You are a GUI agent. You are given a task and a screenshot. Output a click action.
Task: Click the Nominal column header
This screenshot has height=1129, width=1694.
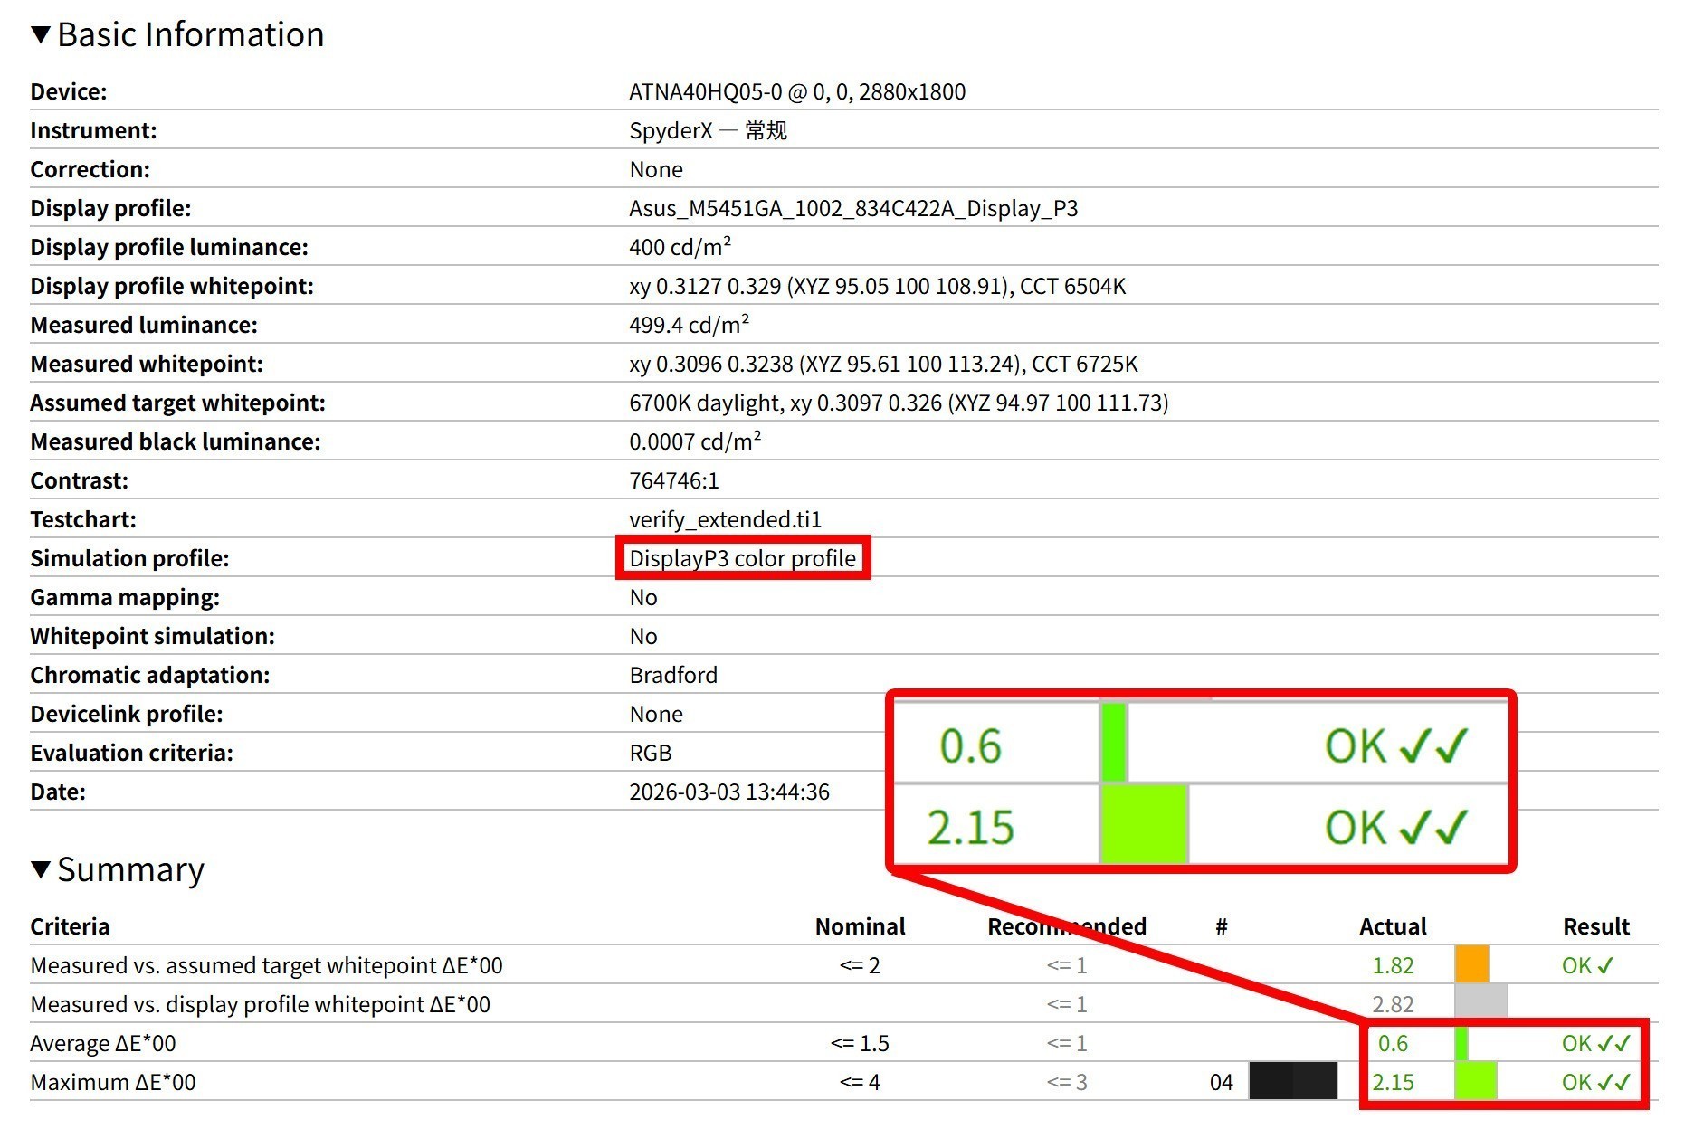tap(860, 926)
